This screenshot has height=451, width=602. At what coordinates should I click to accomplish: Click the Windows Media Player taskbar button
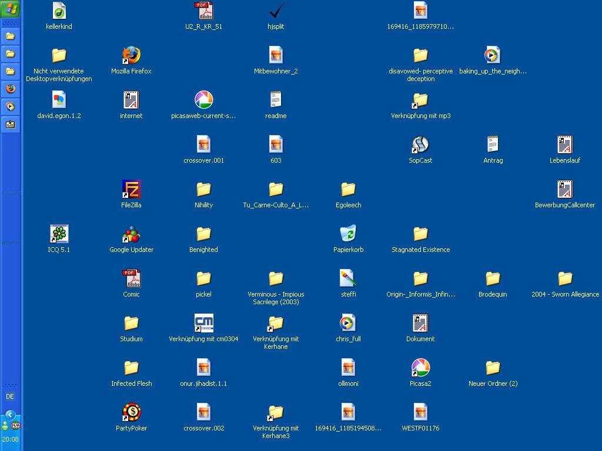(11, 106)
